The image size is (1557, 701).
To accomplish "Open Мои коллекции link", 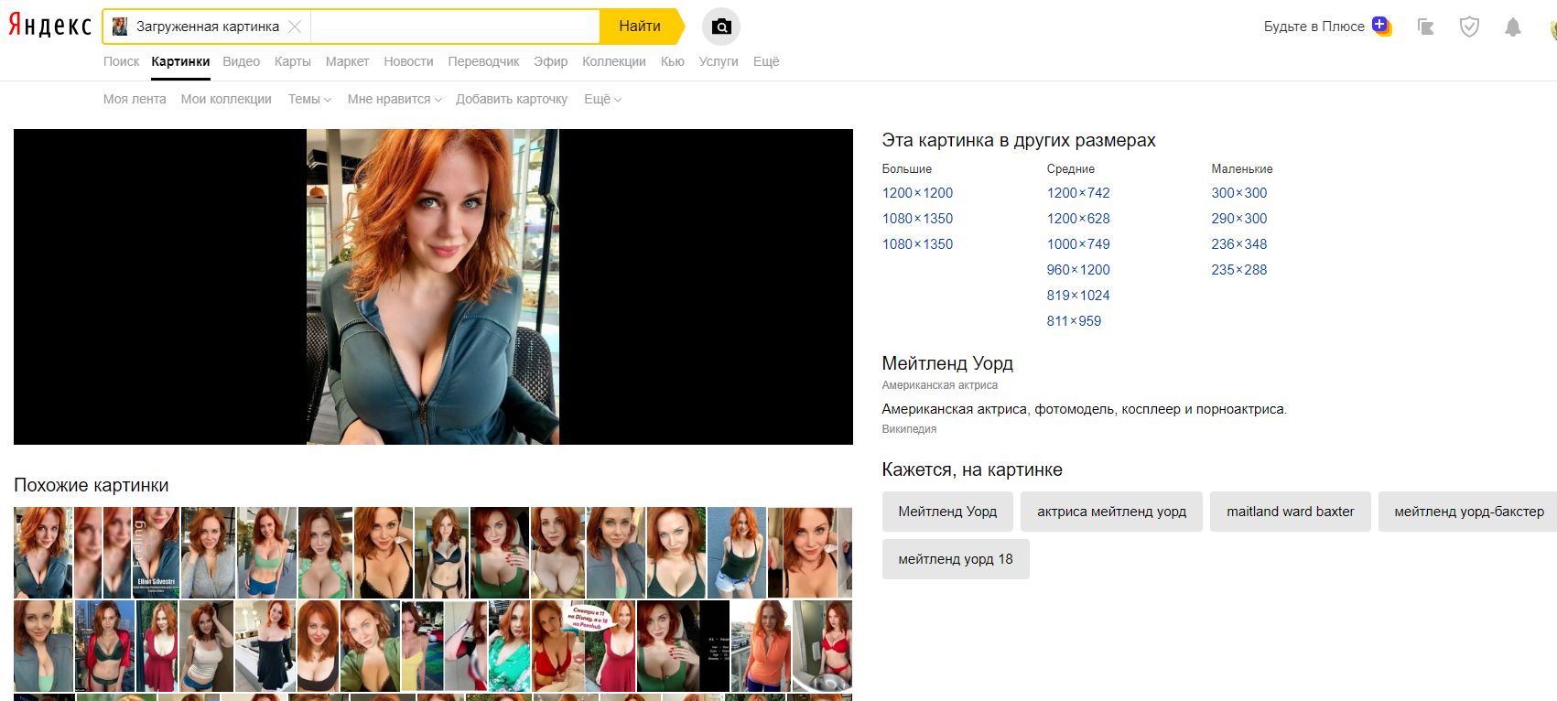I will pos(226,99).
